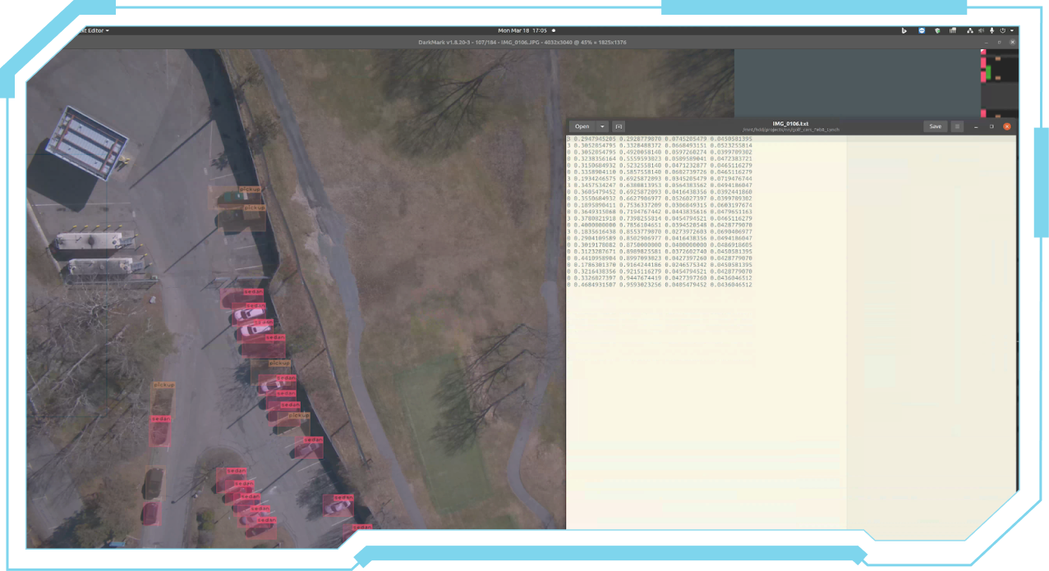Click the Open button in the editor
The width and height of the screenshot is (1049, 571).
click(x=582, y=127)
